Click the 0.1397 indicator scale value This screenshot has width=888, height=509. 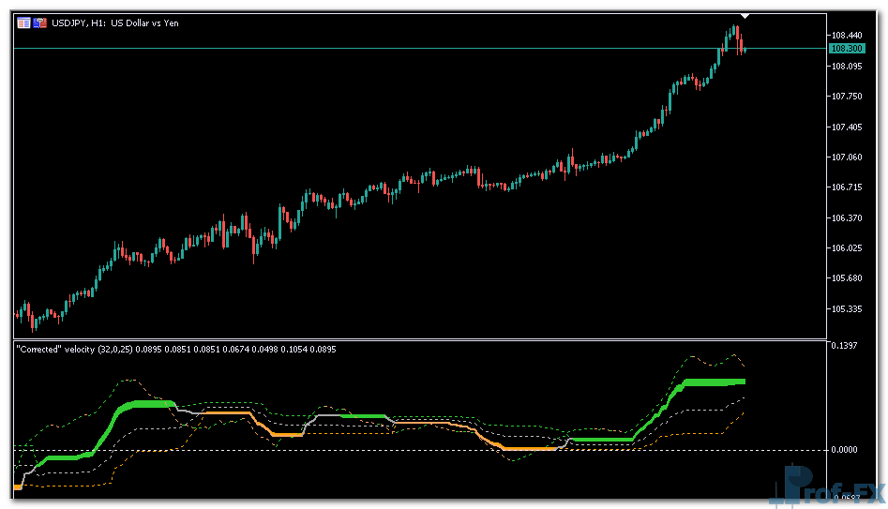coord(845,347)
